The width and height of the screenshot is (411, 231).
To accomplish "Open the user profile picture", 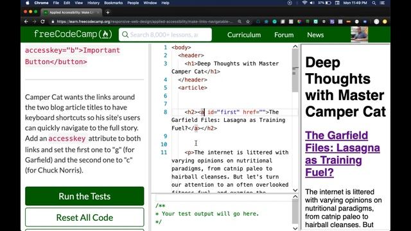I will tap(360, 34).
